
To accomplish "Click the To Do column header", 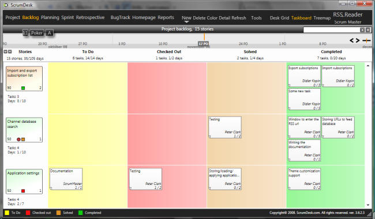I will click(88, 52).
